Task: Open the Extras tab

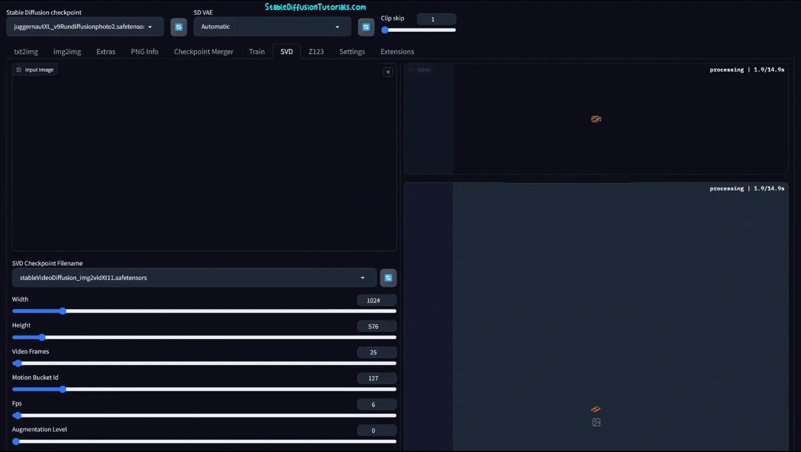Action: (106, 52)
